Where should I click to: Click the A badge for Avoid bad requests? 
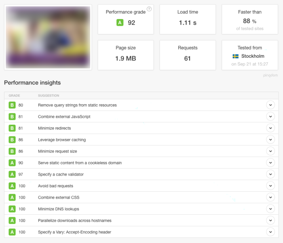pyautogui.click(x=12, y=186)
